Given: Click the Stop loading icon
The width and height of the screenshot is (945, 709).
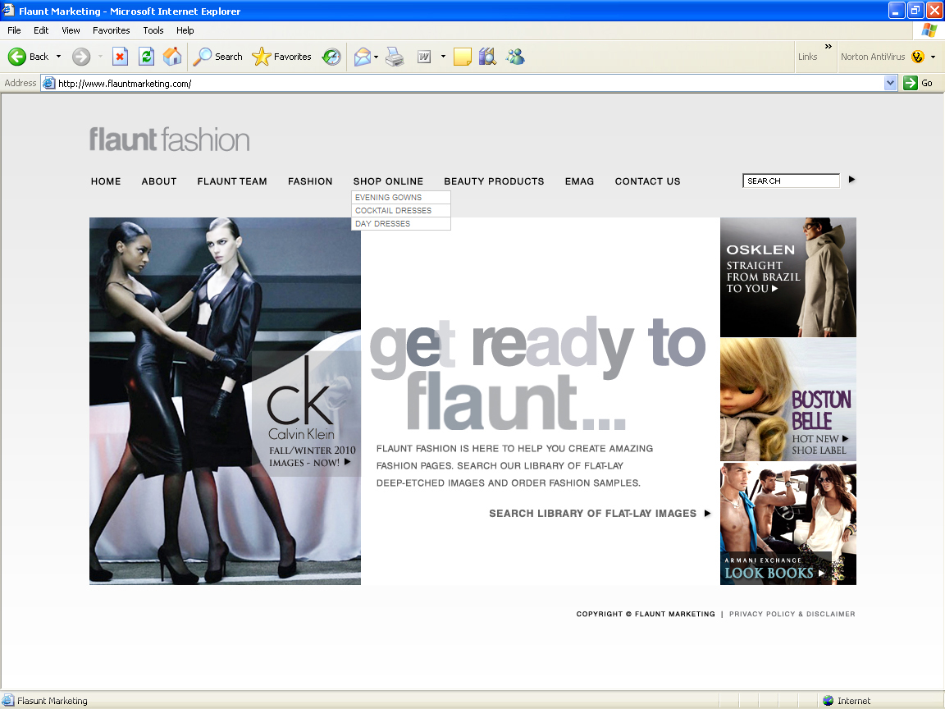Looking at the screenshot, I should tap(120, 57).
